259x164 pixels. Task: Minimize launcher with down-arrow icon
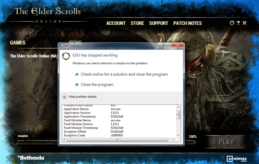[x=238, y=23]
